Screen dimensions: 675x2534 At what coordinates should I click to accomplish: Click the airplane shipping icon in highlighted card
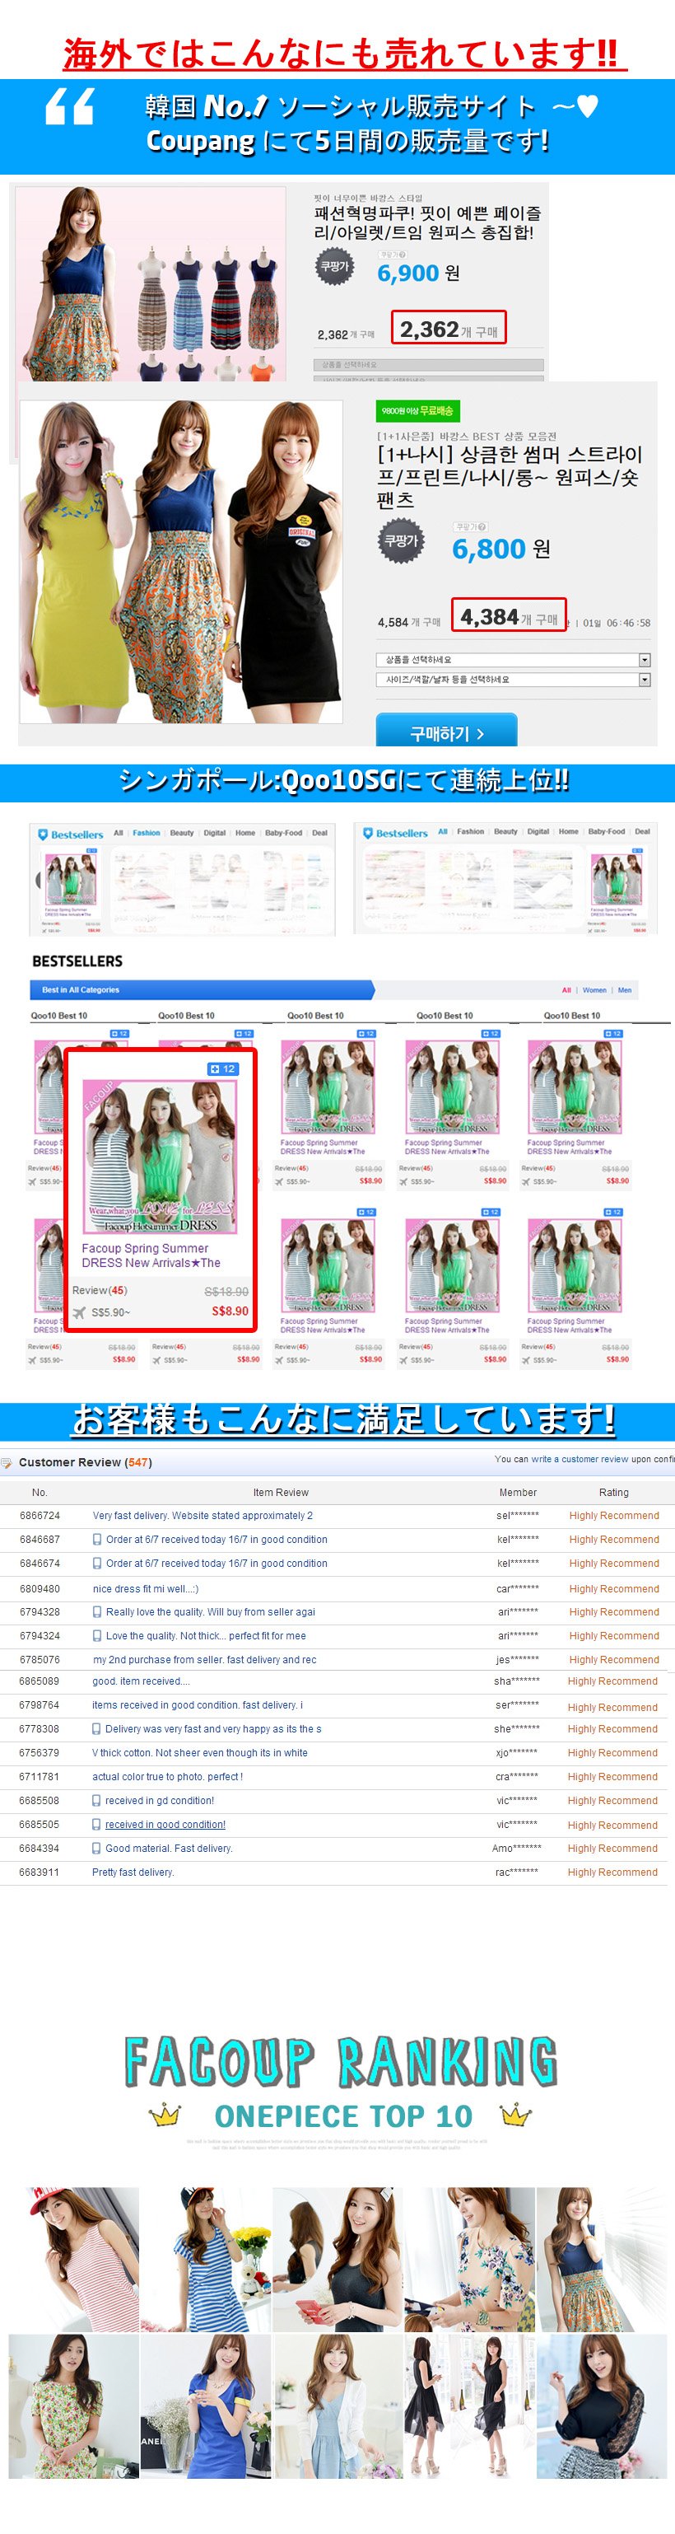(x=80, y=1312)
